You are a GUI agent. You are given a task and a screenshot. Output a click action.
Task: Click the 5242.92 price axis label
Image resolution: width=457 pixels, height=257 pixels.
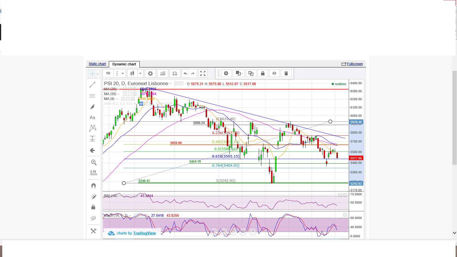(x=356, y=184)
